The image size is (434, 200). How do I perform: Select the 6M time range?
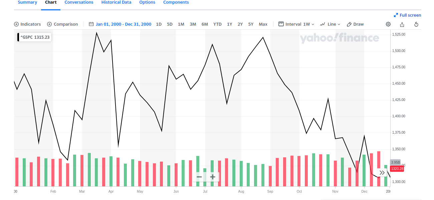205,24
